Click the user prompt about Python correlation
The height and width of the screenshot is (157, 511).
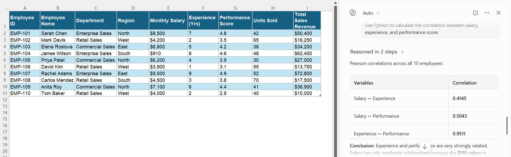coord(430,29)
